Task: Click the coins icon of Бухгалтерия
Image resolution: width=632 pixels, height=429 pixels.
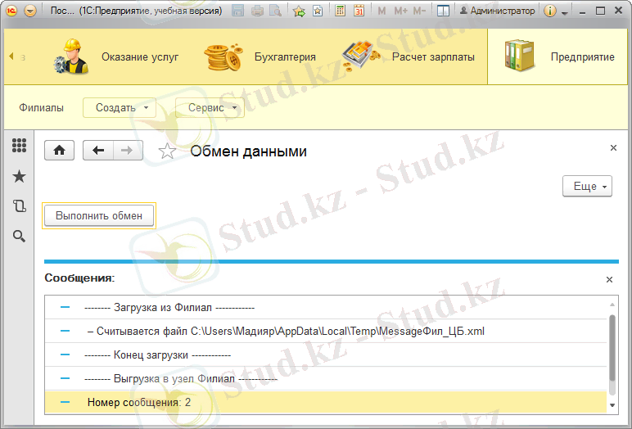Action: point(223,56)
